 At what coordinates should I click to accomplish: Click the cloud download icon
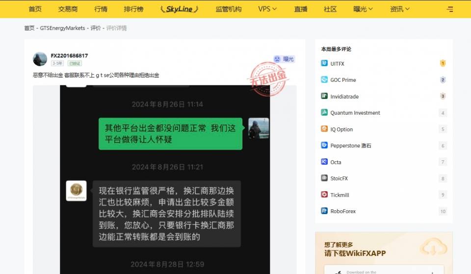433,248
